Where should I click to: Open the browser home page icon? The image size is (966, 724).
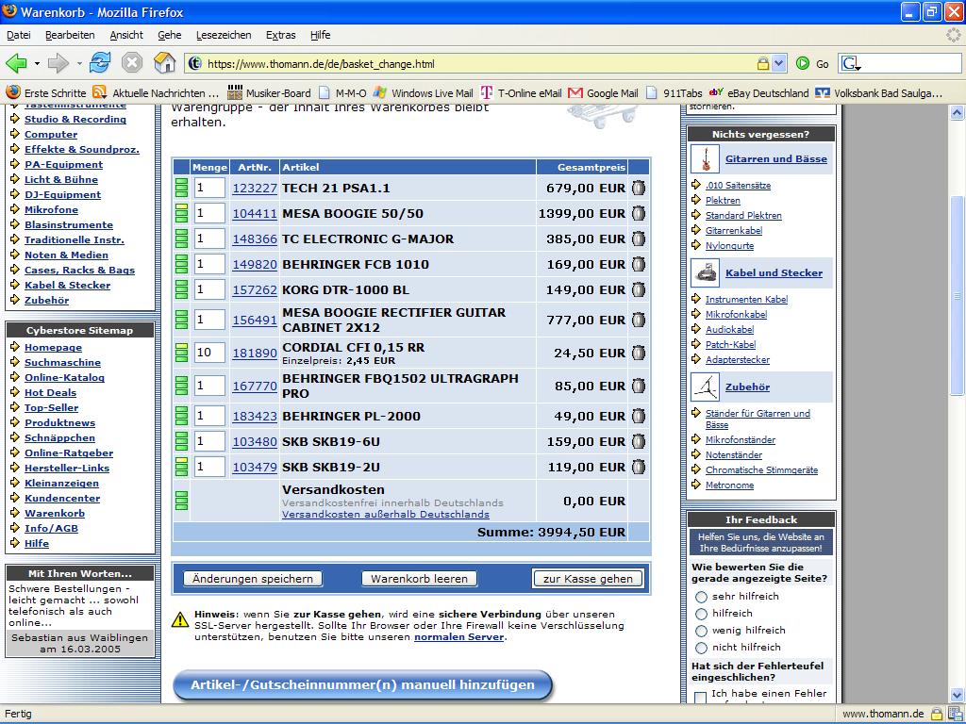[x=164, y=63]
